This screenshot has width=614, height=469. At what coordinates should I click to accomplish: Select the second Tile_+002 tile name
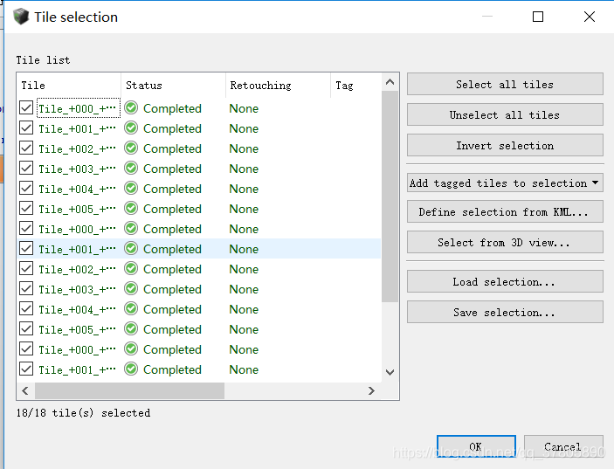click(x=77, y=269)
